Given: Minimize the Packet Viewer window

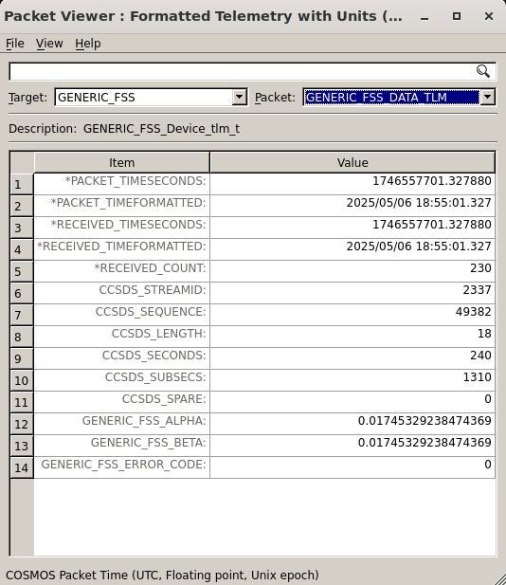Looking at the screenshot, I should [425, 16].
